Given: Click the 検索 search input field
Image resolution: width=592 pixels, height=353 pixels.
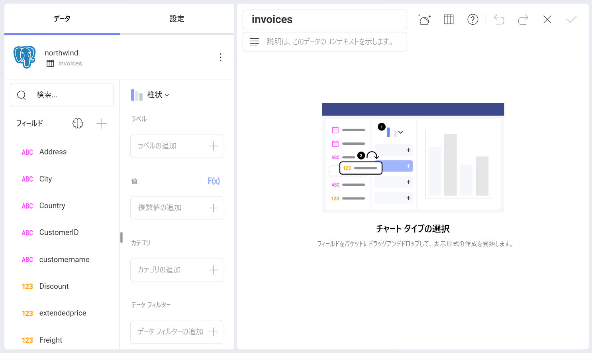Looking at the screenshot, I should (62, 95).
